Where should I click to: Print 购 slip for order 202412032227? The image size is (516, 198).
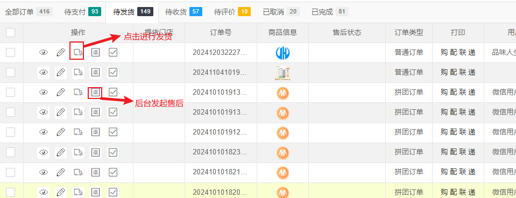tap(444, 53)
